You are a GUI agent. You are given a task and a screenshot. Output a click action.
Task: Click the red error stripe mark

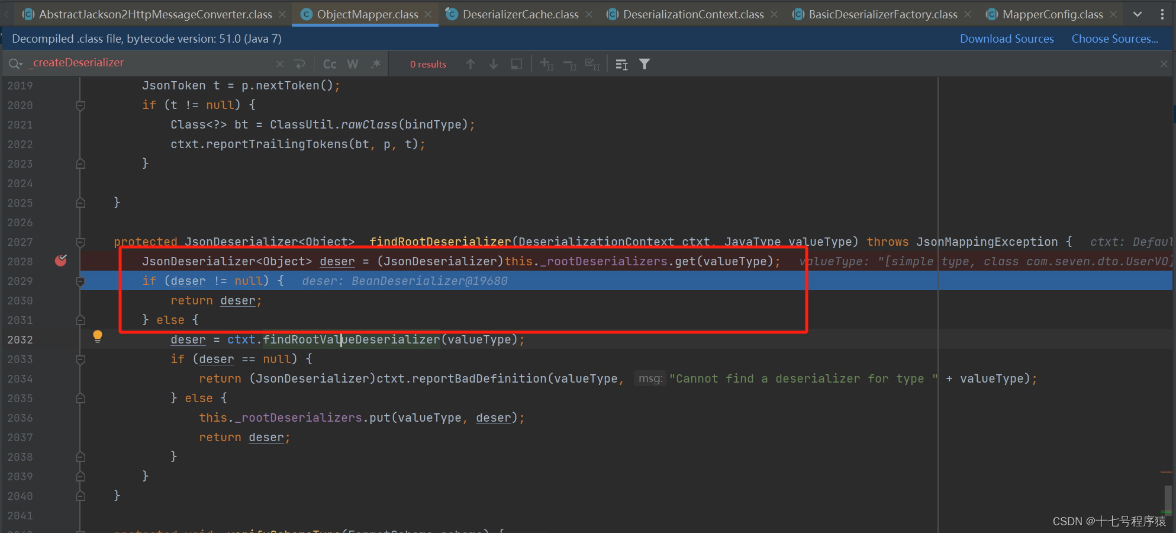click(1167, 472)
